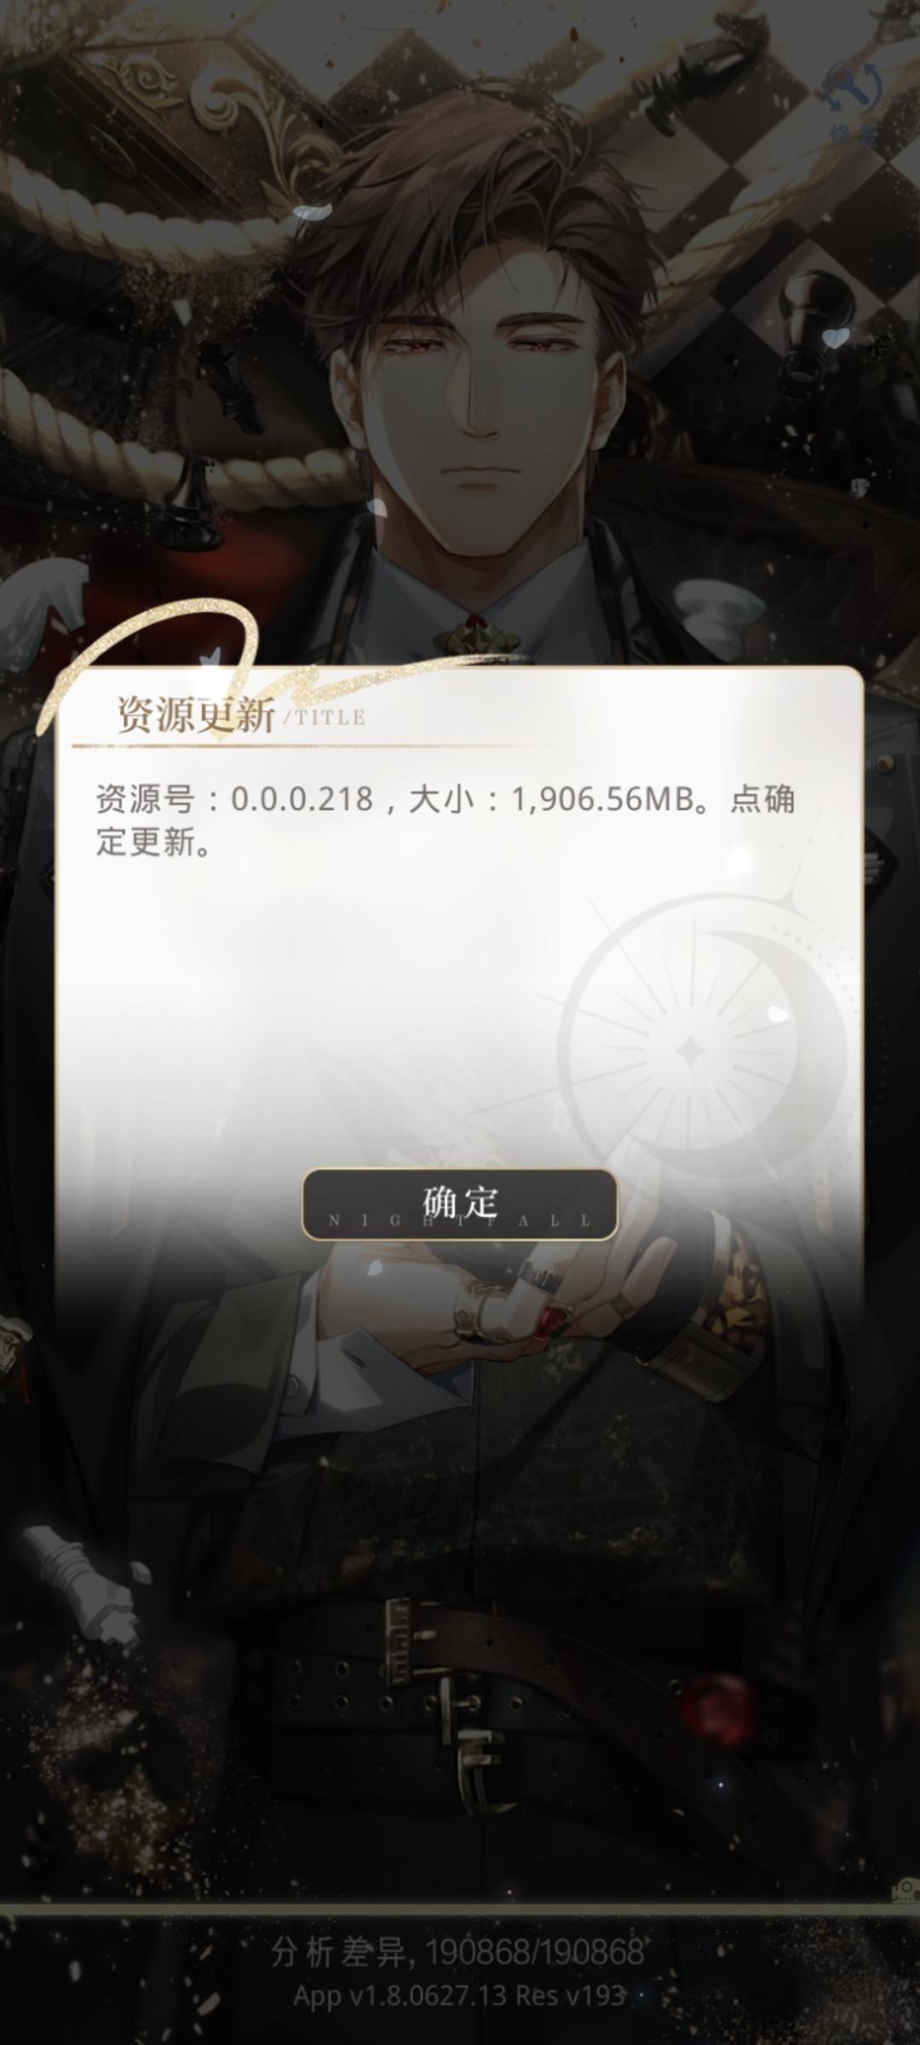Tap the 分析差异 190868/190868 status text
Screen dimensions: 920x2045
457,1952
